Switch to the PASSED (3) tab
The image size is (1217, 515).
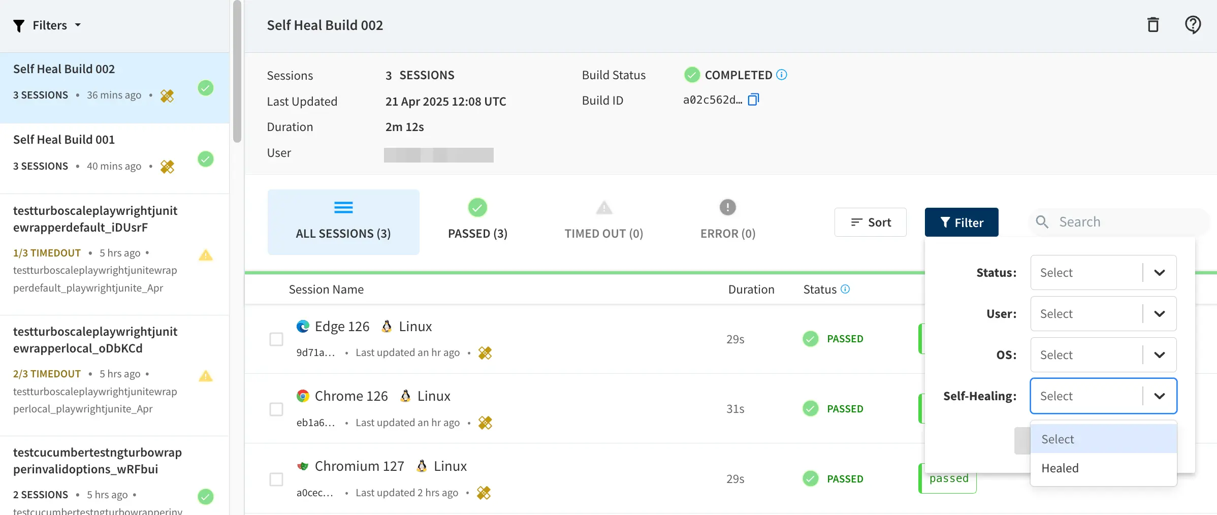pos(477,222)
